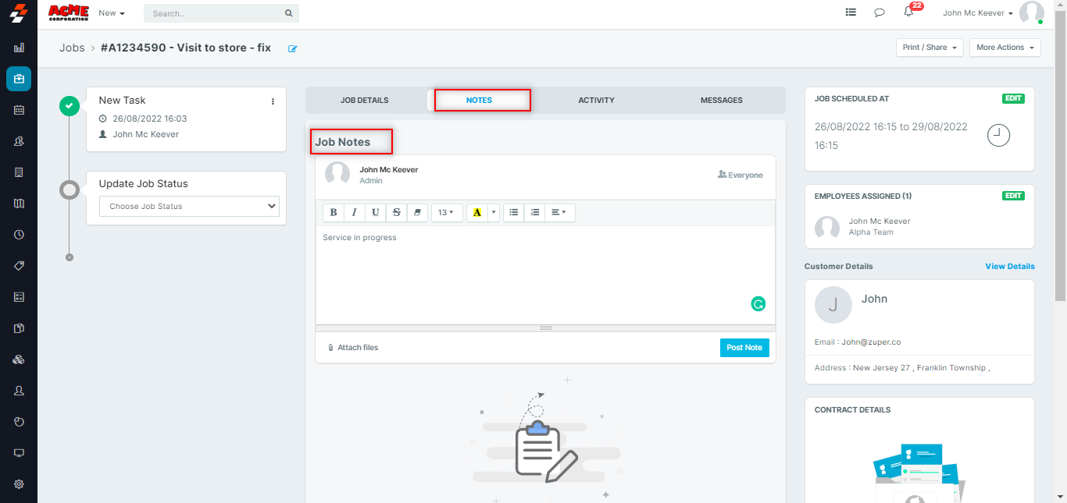Click Post Note button
Screen dimensions: 1067x503
click(x=744, y=348)
